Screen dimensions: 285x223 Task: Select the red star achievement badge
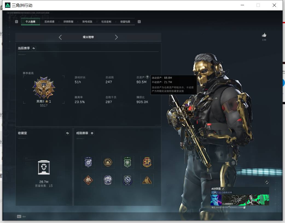[147, 162]
